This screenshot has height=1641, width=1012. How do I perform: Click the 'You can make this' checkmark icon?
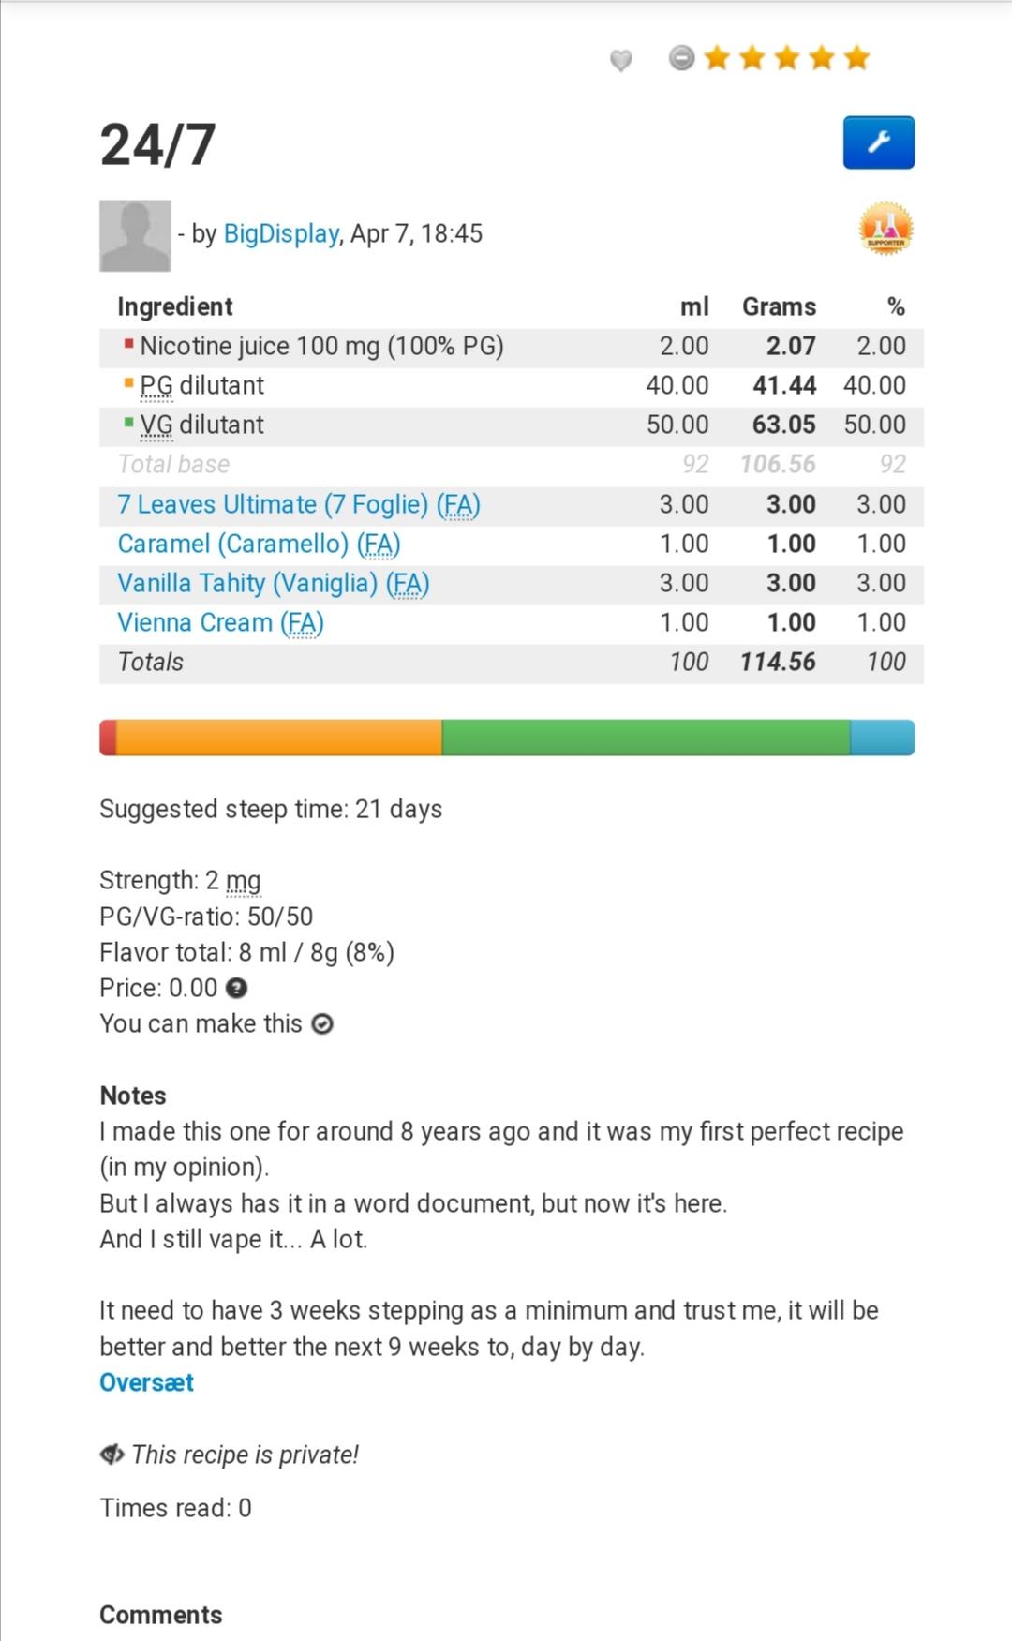coord(322,1024)
